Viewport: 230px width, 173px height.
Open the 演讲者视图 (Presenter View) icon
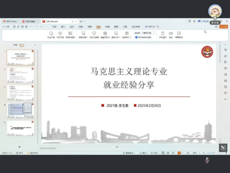pos(70,33)
